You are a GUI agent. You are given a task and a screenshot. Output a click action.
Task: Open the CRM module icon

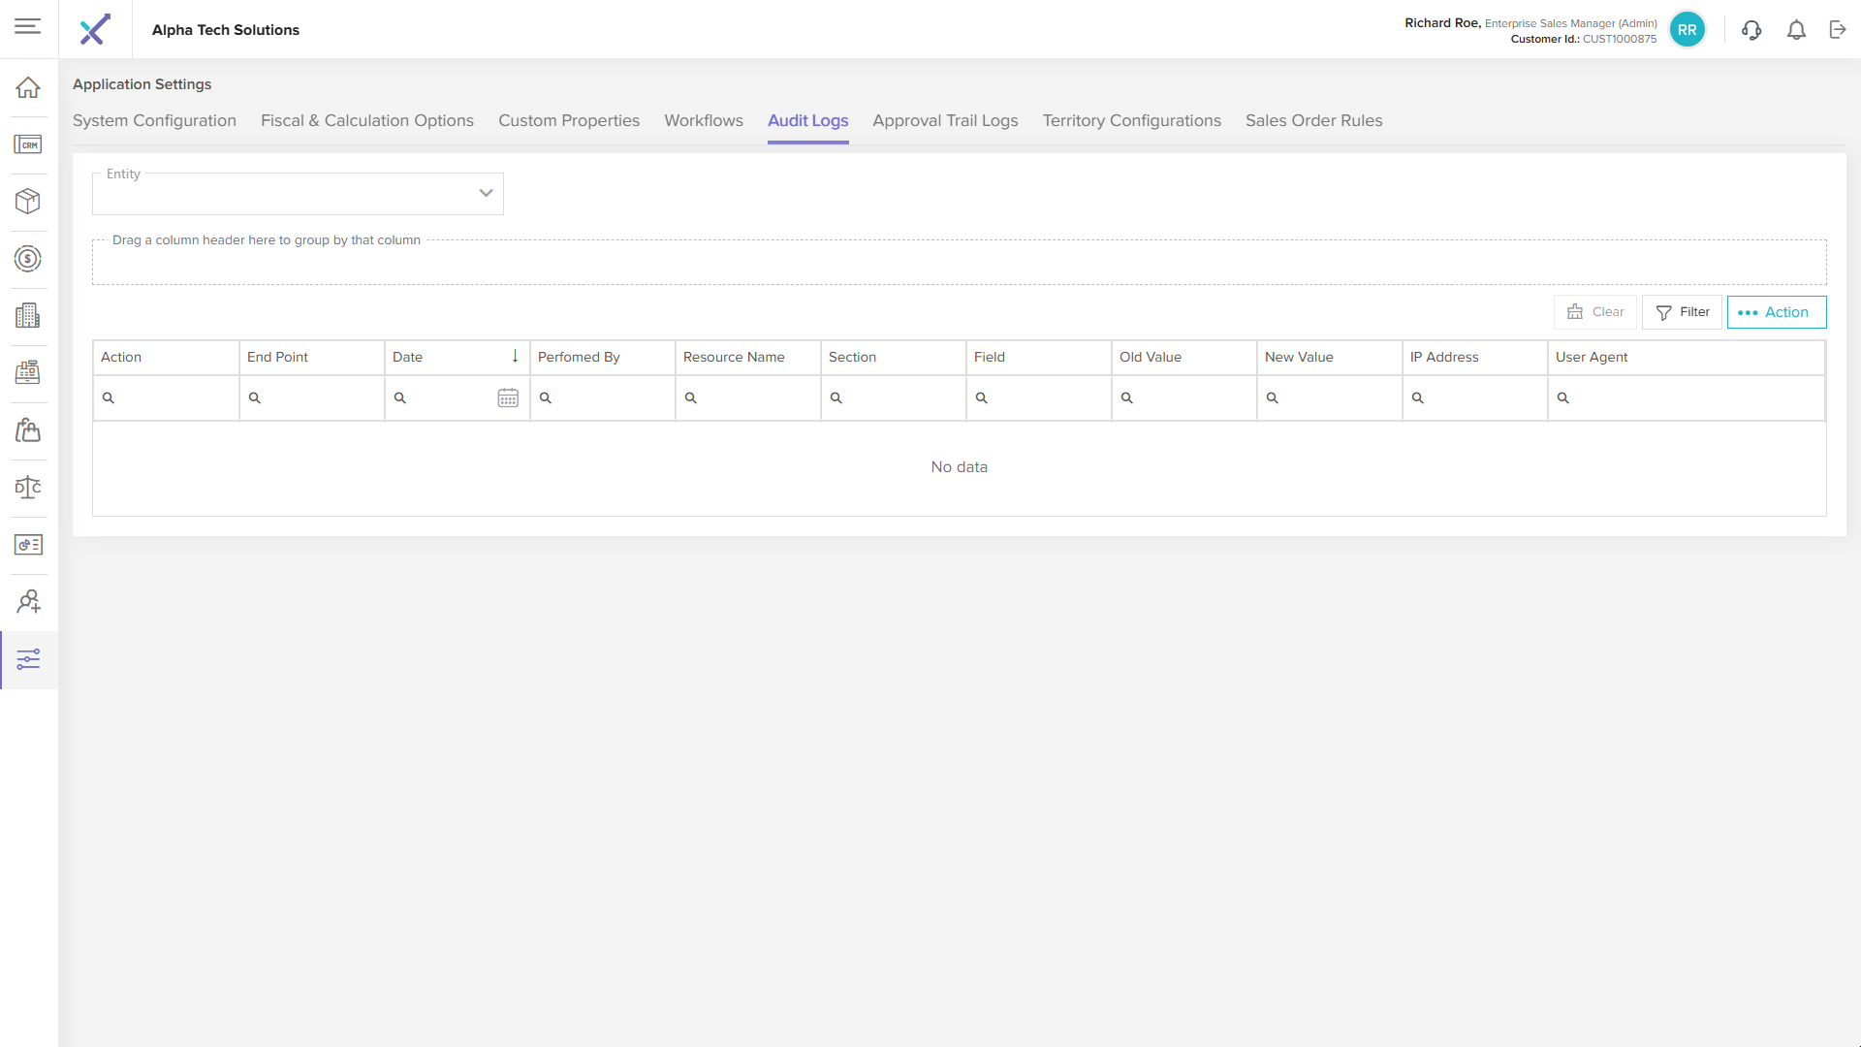tap(28, 144)
